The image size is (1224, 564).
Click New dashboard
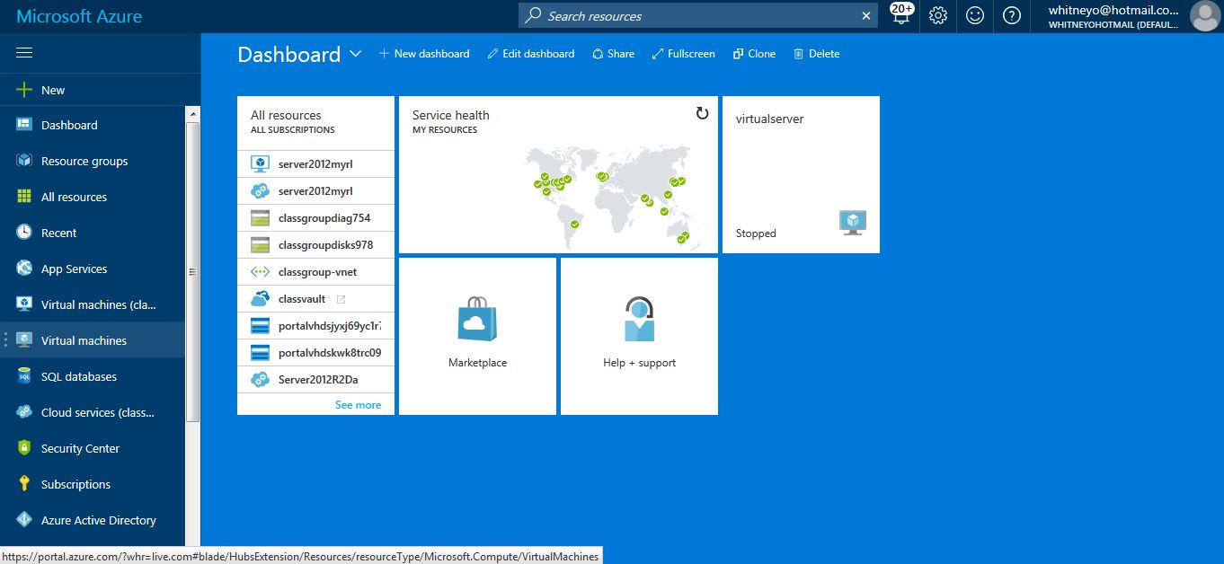tap(424, 54)
